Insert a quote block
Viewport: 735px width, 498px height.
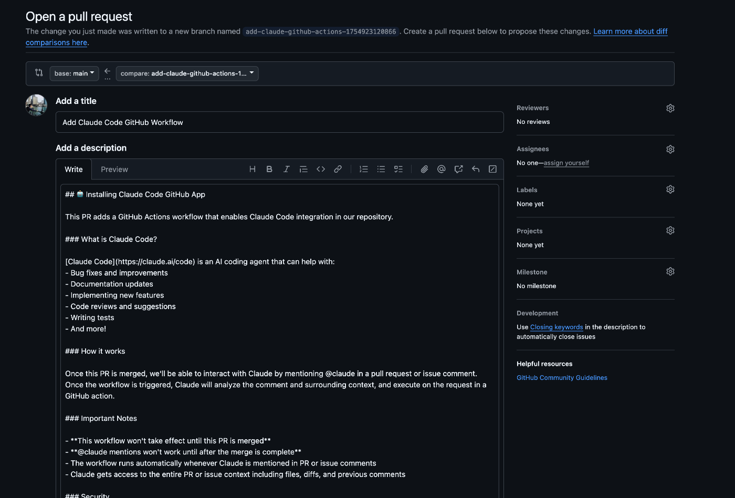tap(303, 169)
